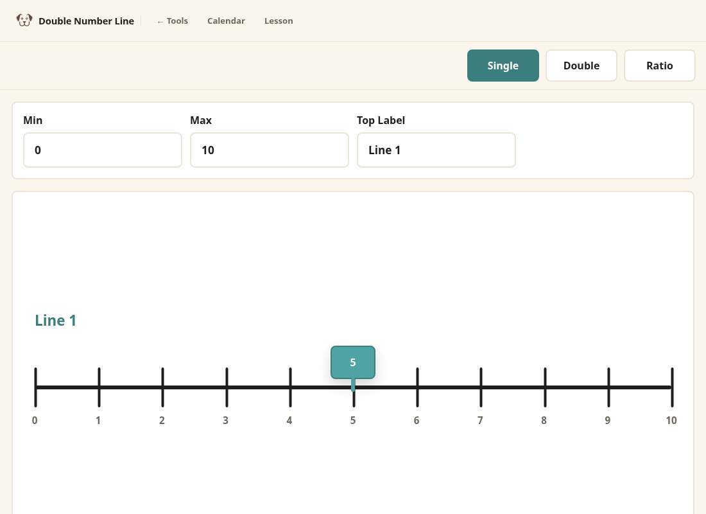This screenshot has width=706, height=514.
Task: Click the Top Label caption
Action: point(381,120)
